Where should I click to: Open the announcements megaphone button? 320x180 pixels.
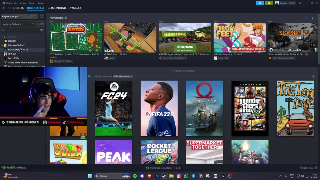pos(260,3)
